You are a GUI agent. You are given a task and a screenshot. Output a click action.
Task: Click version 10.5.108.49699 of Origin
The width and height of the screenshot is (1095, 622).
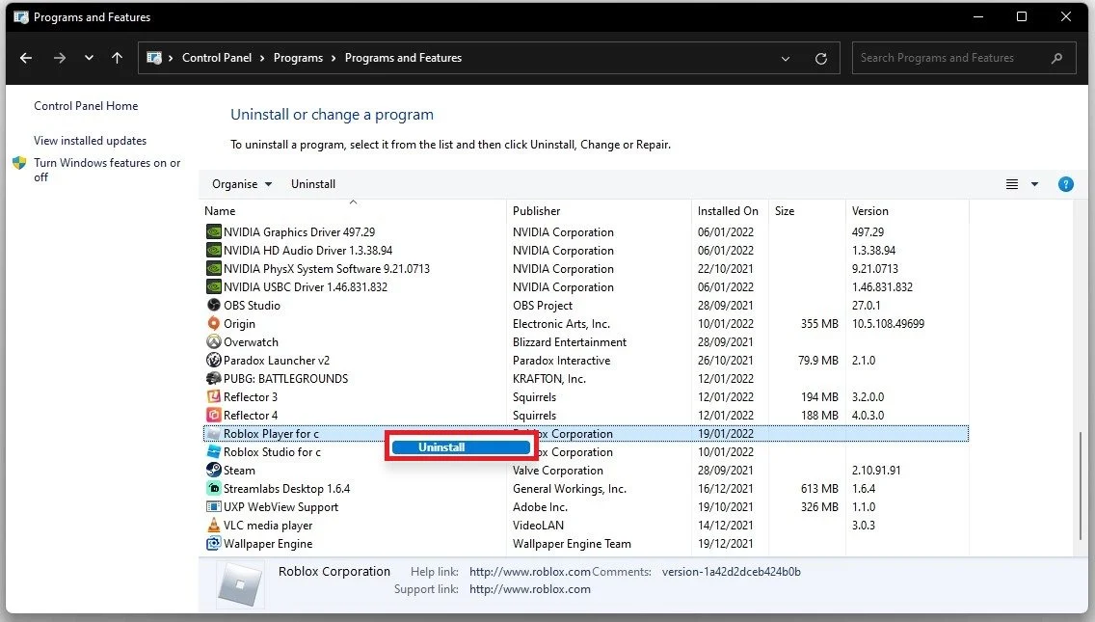tap(888, 324)
